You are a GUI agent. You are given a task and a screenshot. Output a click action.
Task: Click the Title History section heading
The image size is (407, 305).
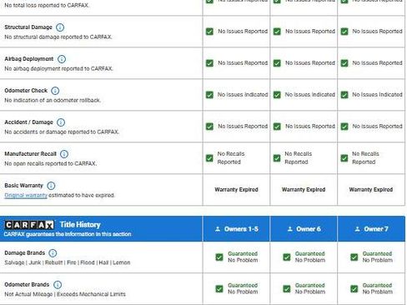(80, 225)
